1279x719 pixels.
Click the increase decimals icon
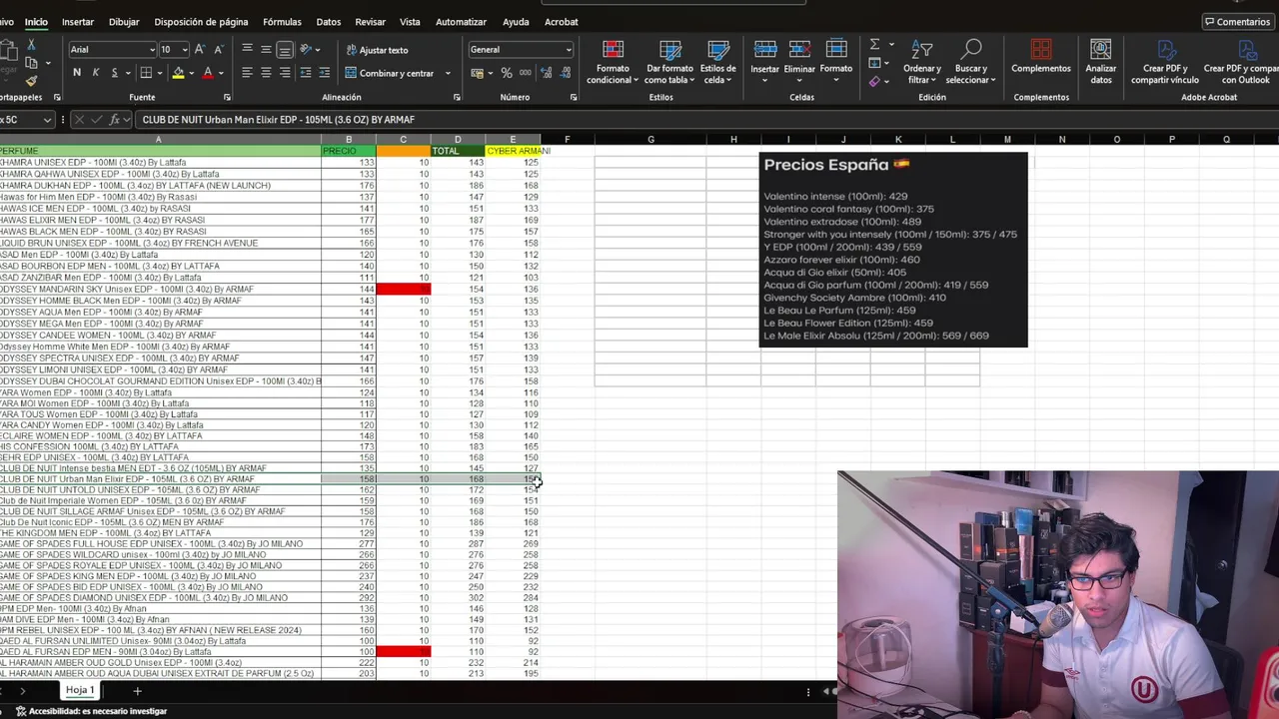point(547,73)
